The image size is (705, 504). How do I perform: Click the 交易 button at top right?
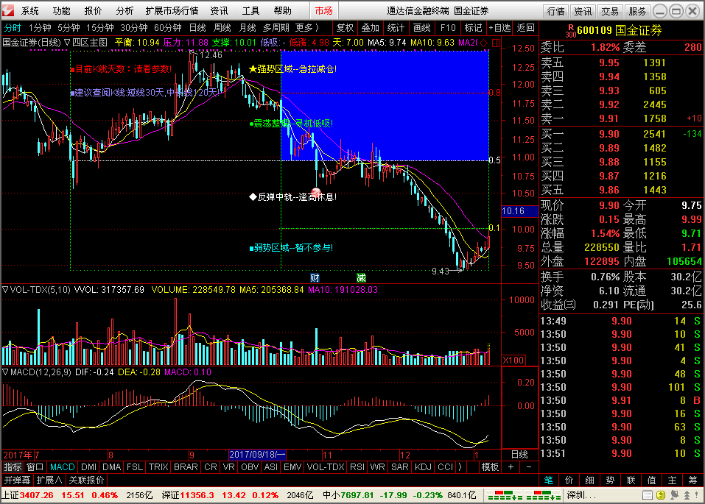coord(609,11)
